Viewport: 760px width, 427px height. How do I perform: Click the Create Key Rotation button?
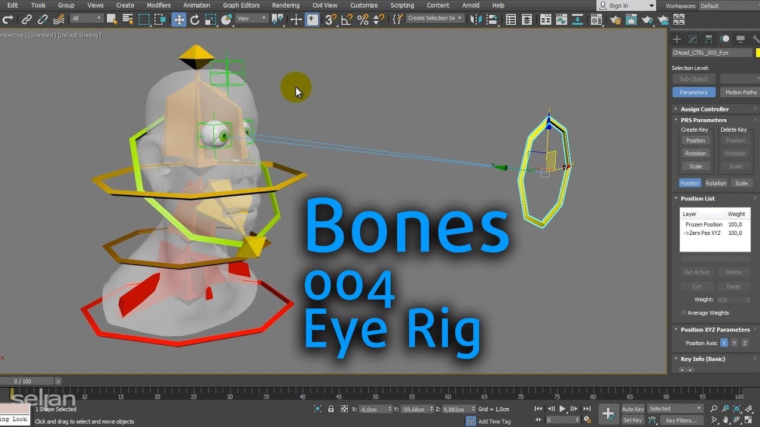pyautogui.click(x=695, y=154)
